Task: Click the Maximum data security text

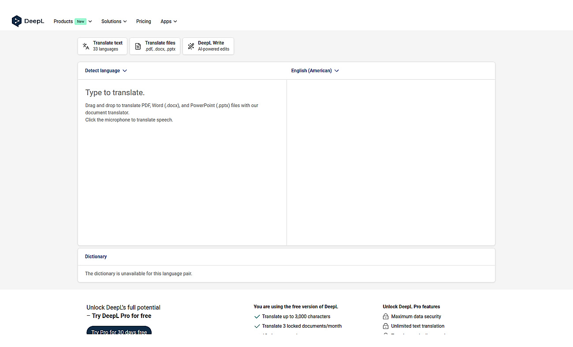Action: coord(416,317)
